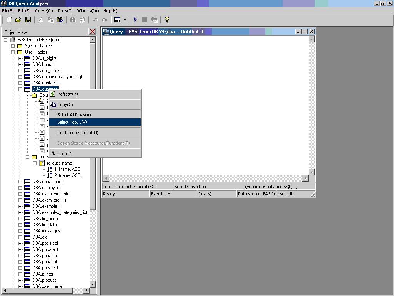The image size is (394, 296).
Task: Open the Tools(T) menu
Action: click(x=65, y=11)
